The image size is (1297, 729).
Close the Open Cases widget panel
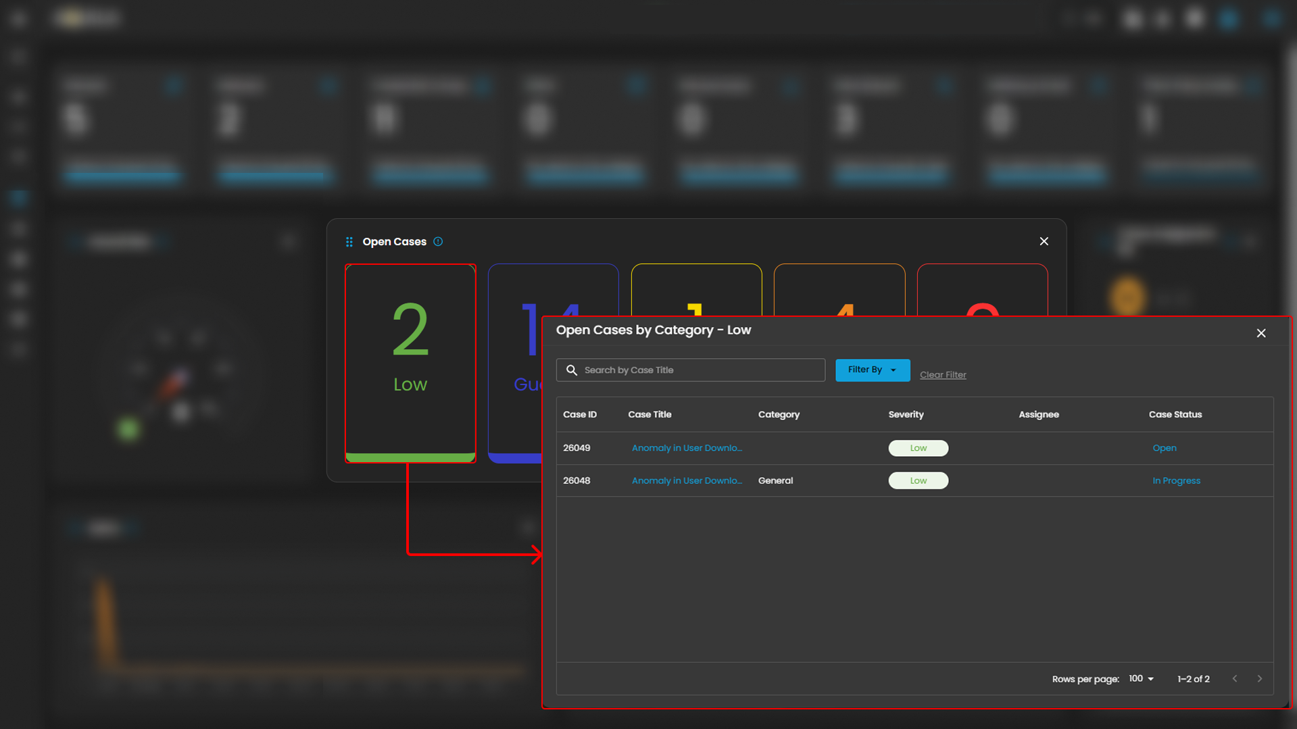point(1044,242)
